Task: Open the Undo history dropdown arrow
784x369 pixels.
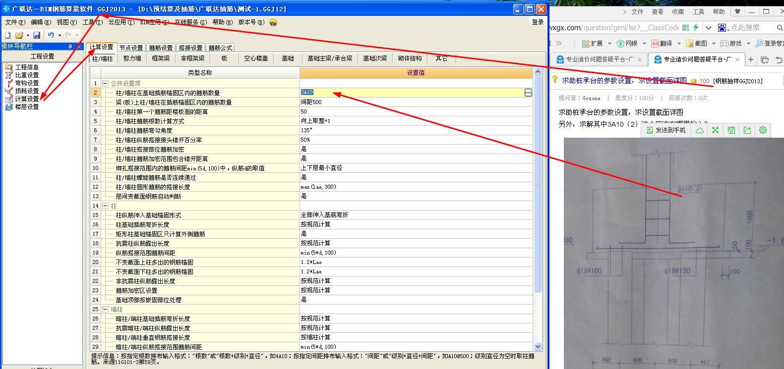Action: (60, 35)
